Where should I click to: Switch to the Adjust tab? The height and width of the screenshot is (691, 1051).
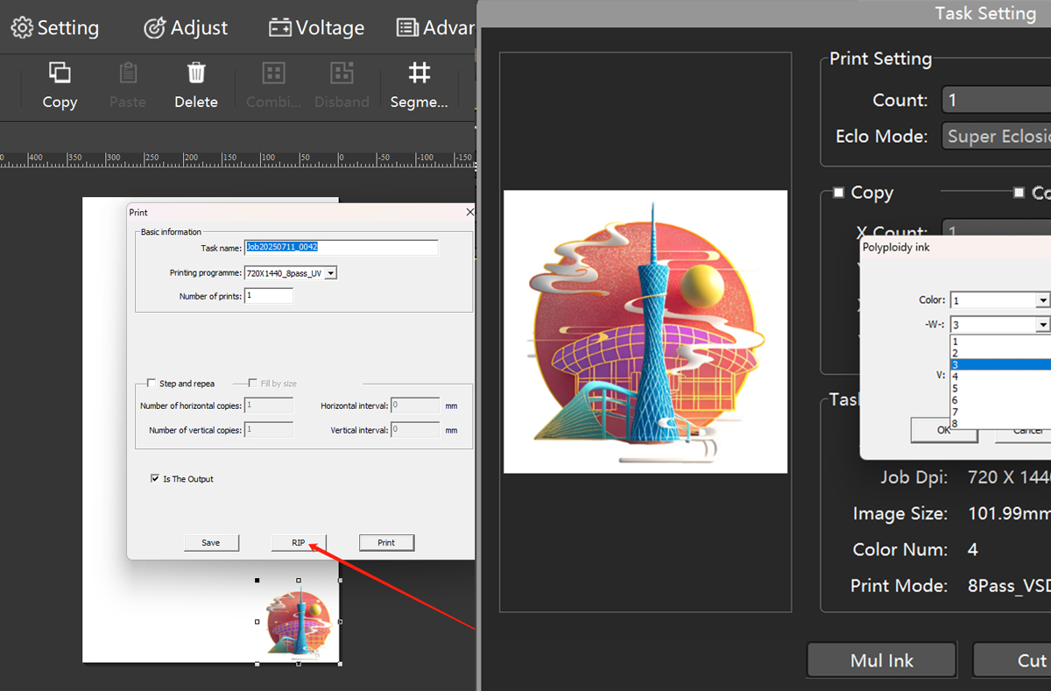186,28
